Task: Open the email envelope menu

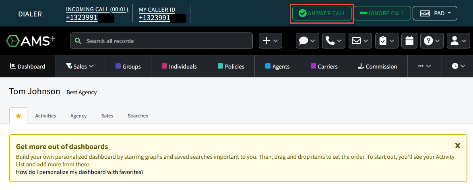Action: 360,41
